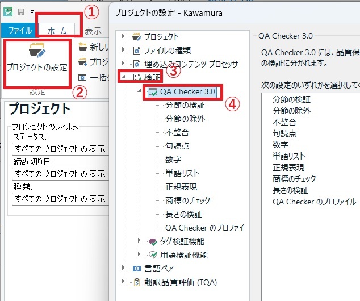
Task: Select 正規表現 in the tree
Action: click(181, 187)
